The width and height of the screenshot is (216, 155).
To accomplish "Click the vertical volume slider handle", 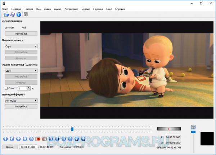I will (x=193, y=132).
